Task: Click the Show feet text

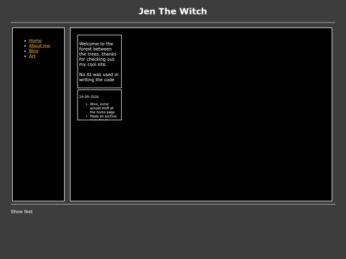Action: 22,212
